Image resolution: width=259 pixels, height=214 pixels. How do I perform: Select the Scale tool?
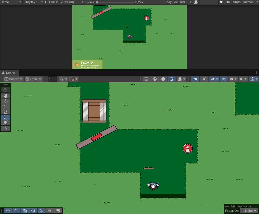[5, 112]
